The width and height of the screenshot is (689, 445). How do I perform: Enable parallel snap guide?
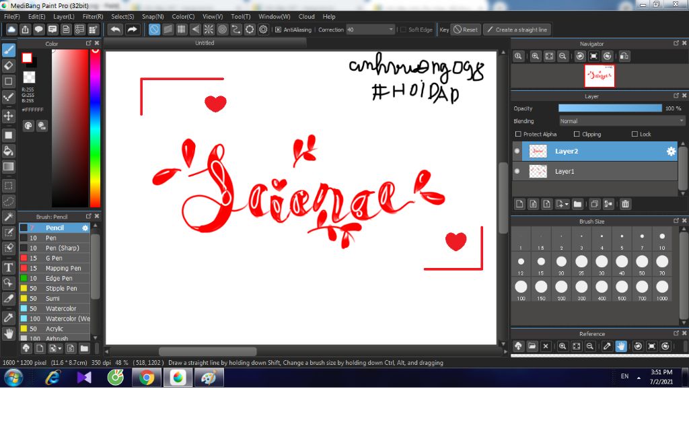tap(168, 30)
